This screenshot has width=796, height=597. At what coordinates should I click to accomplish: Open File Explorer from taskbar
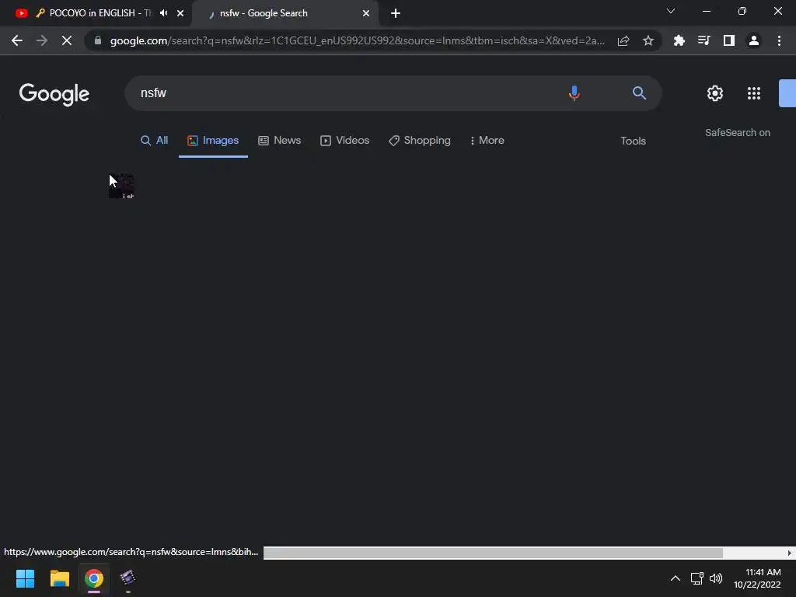click(x=59, y=578)
